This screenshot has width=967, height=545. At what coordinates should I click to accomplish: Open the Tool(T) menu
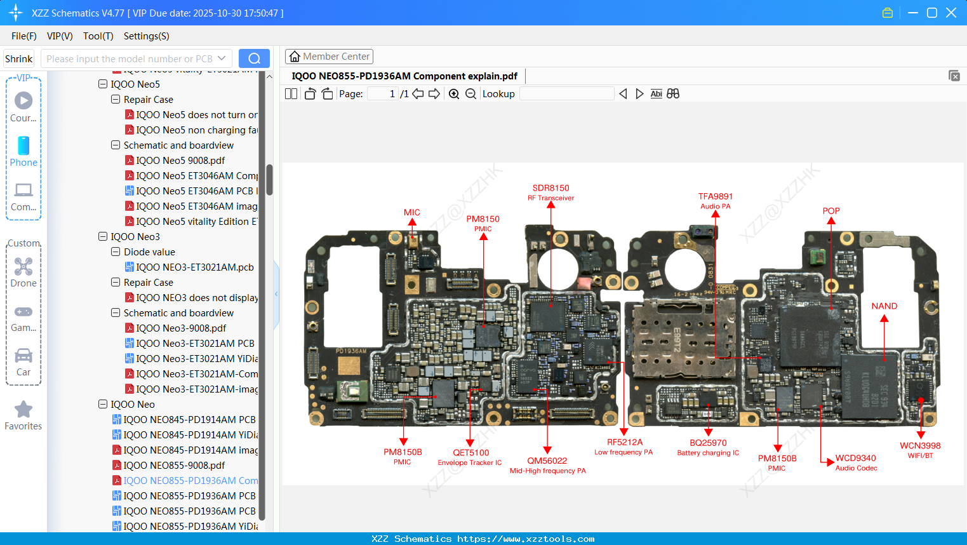(98, 36)
